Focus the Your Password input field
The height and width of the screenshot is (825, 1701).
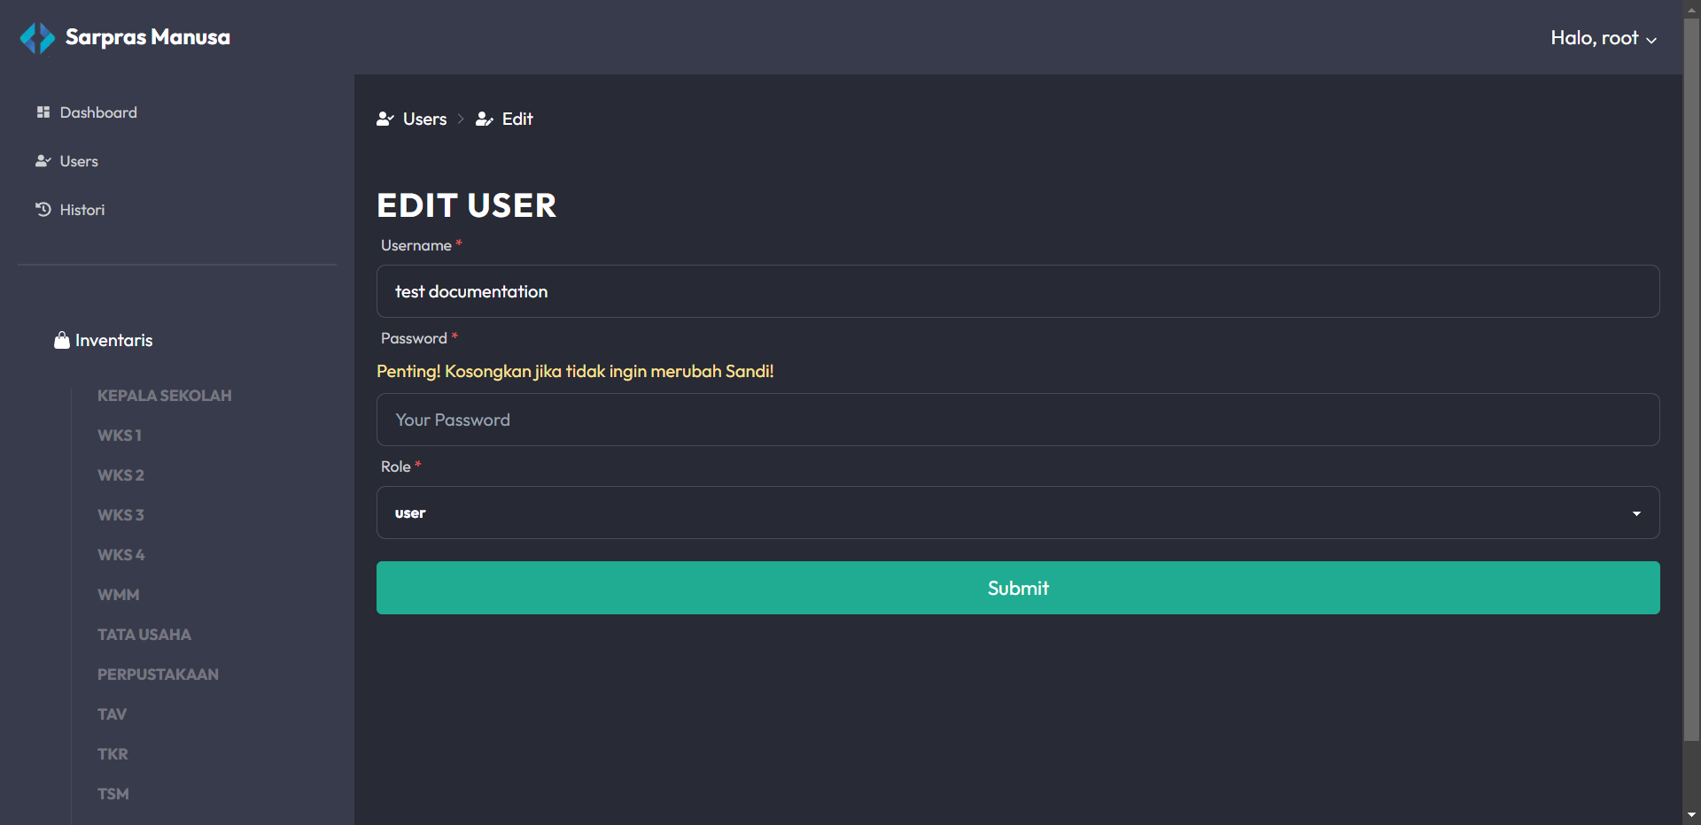pos(1018,420)
